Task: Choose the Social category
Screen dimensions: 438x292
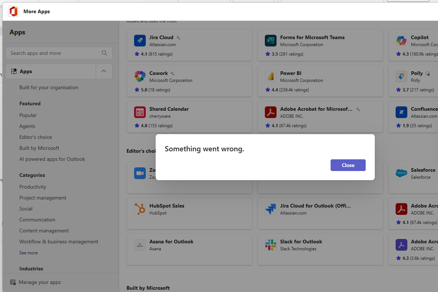Action: tap(26, 209)
